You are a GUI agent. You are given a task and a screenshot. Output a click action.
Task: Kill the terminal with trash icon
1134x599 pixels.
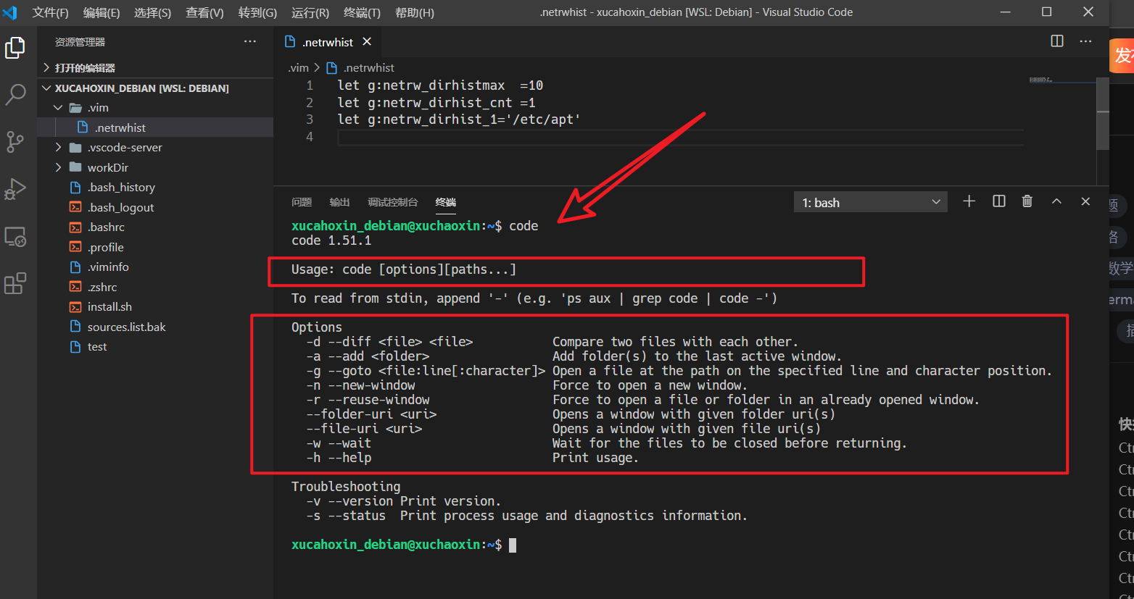pyautogui.click(x=1027, y=201)
